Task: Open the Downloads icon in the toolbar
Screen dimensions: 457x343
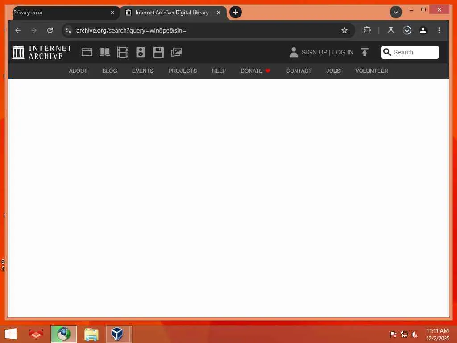Action: point(407,30)
